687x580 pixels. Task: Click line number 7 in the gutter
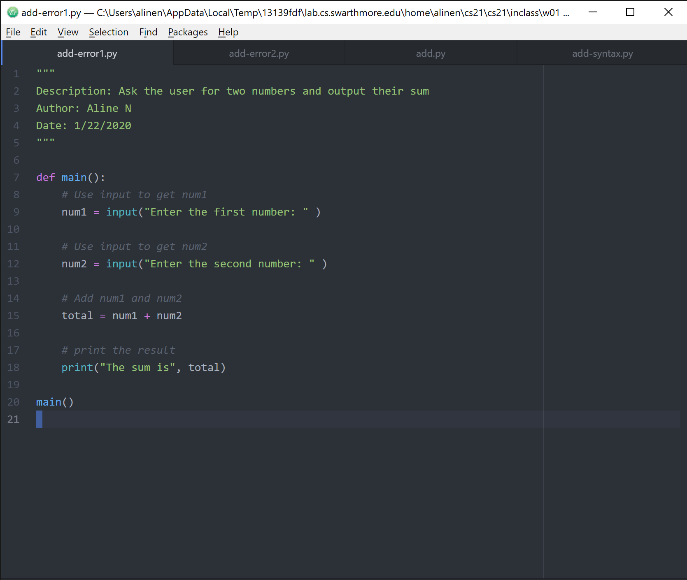point(16,177)
